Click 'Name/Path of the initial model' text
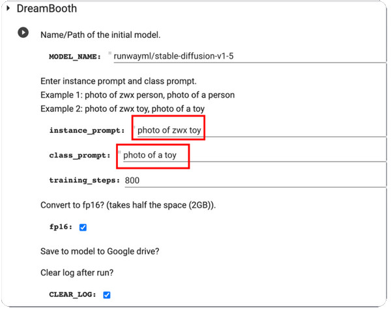 [100, 35]
